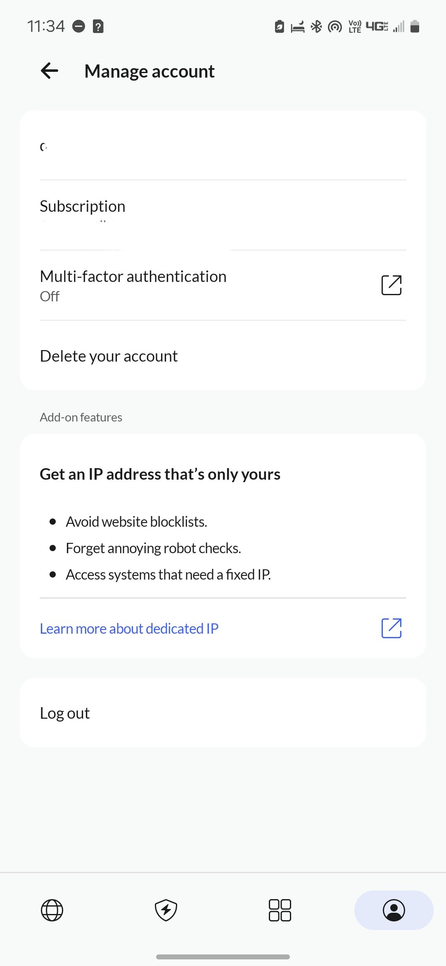The height and width of the screenshot is (966, 446).
Task: Open the Threat Protection shield tab
Action: [x=166, y=910]
